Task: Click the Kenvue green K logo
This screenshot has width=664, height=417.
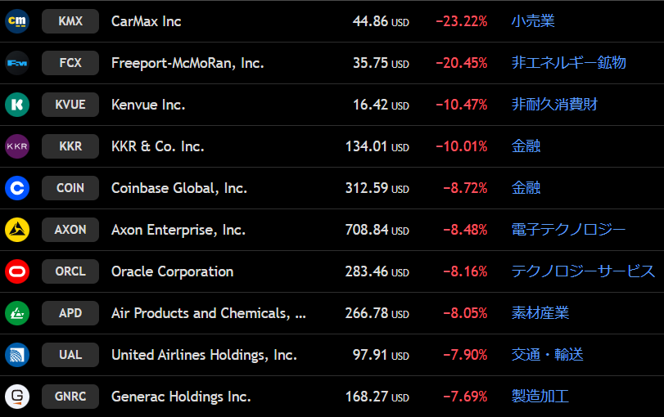Action: tap(17, 105)
